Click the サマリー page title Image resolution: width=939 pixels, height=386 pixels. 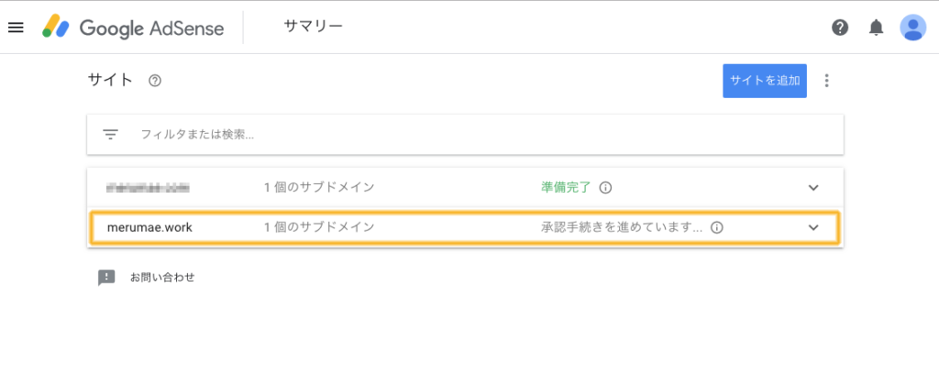314,27
